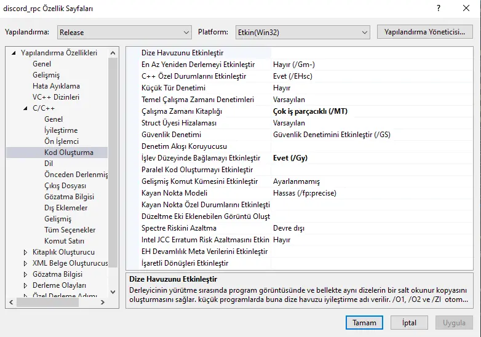The height and width of the screenshot is (337, 481).
Task: Select Ön İşlemci tree item
Action: pyautogui.click(x=62, y=141)
